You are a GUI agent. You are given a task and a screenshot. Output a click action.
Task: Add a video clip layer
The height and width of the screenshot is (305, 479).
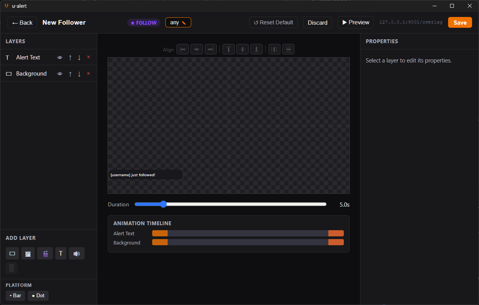(45, 253)
